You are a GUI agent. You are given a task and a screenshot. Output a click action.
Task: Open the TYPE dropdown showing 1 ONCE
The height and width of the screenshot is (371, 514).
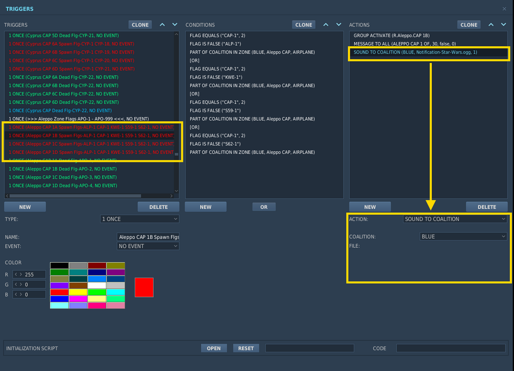140,219
